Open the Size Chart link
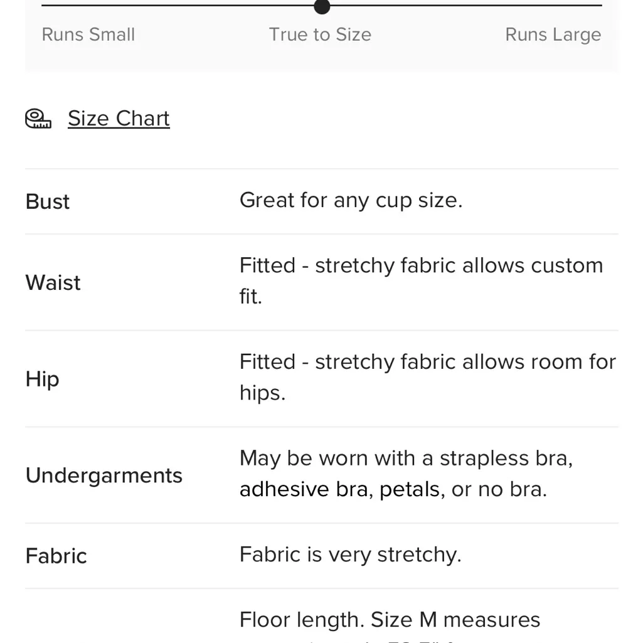This screenshot has width=643, height=643. point(119,119)
